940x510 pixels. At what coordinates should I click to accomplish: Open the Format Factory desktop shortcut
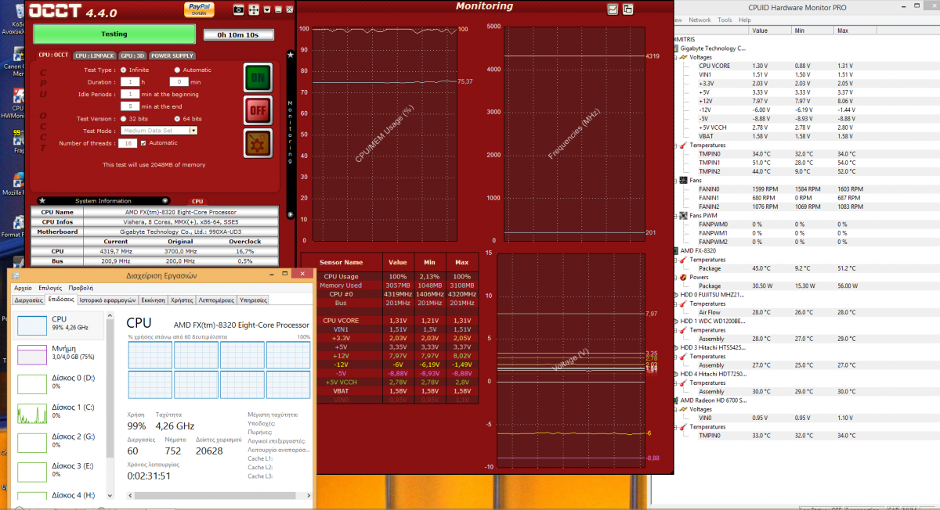[x=13, y=224]
